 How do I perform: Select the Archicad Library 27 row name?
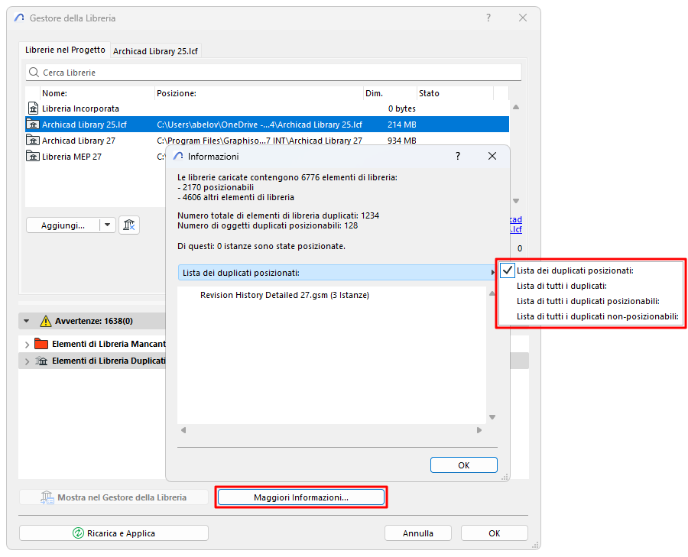(x=79, y=141)
